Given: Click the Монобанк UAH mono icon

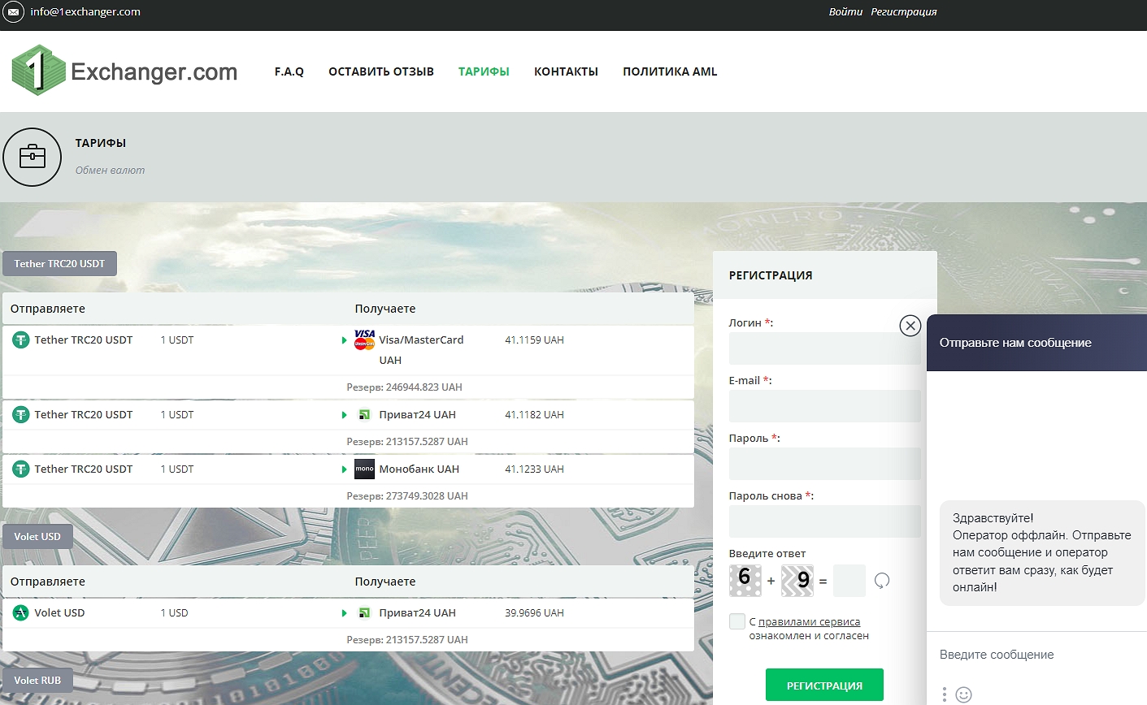Looking at the screenshot, I should point(364,469).
